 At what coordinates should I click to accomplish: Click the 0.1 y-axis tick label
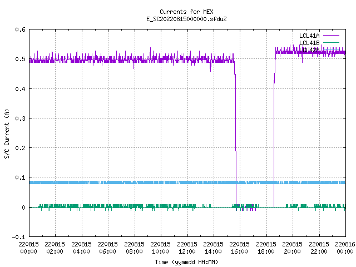pyautogui.click(x=20, y=177)
